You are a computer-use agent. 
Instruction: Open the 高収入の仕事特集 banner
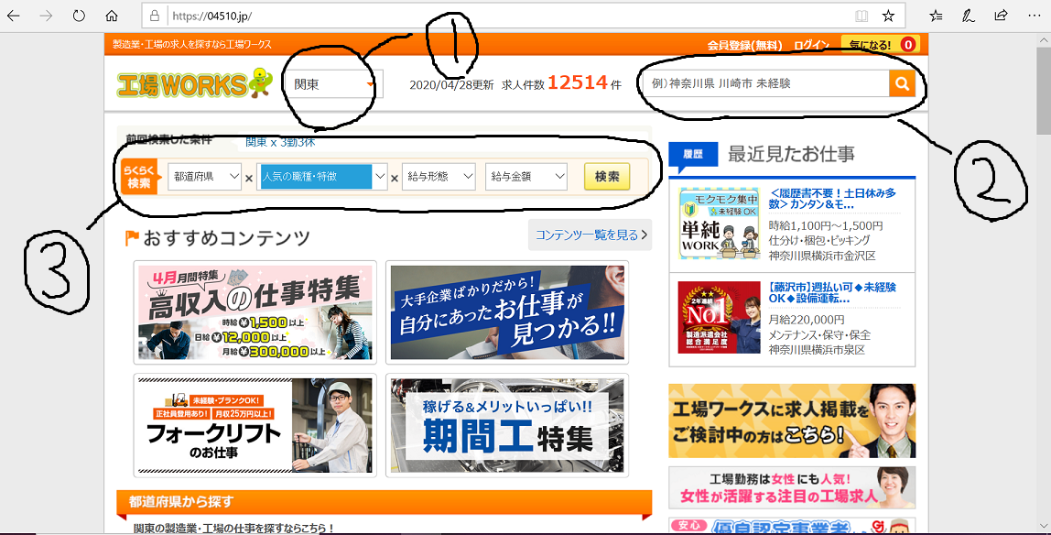click(254, 313)
